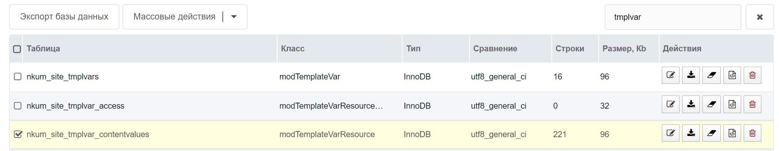The height and width of the screenshot is (151, 779).
Task: Toggle the select-all tables checkbox
Action: [17, 49]
